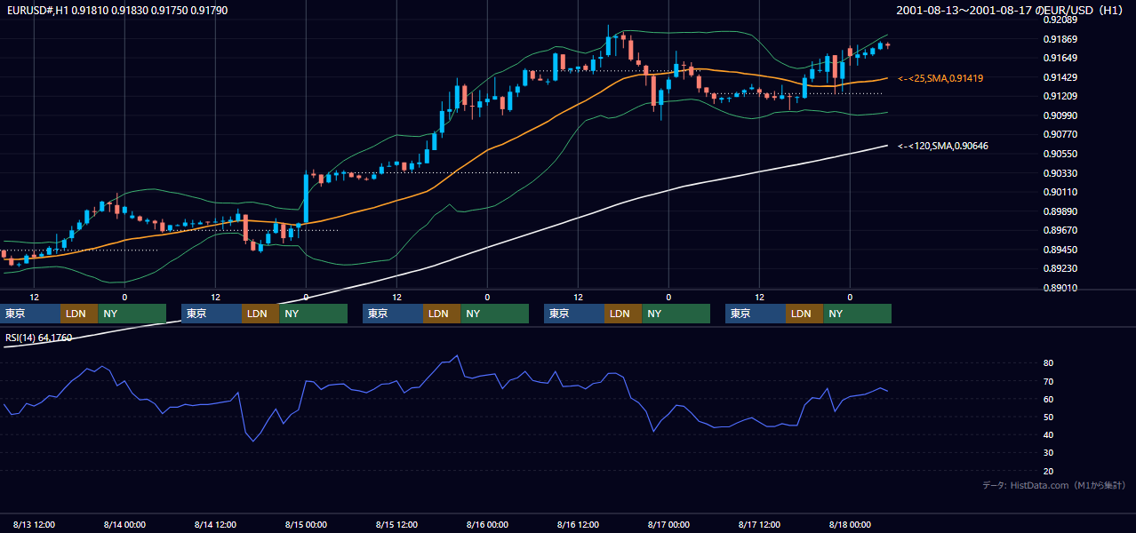Click price axis value 0.89450
The image size is (1136, 533).
[x=1060, y=250]
